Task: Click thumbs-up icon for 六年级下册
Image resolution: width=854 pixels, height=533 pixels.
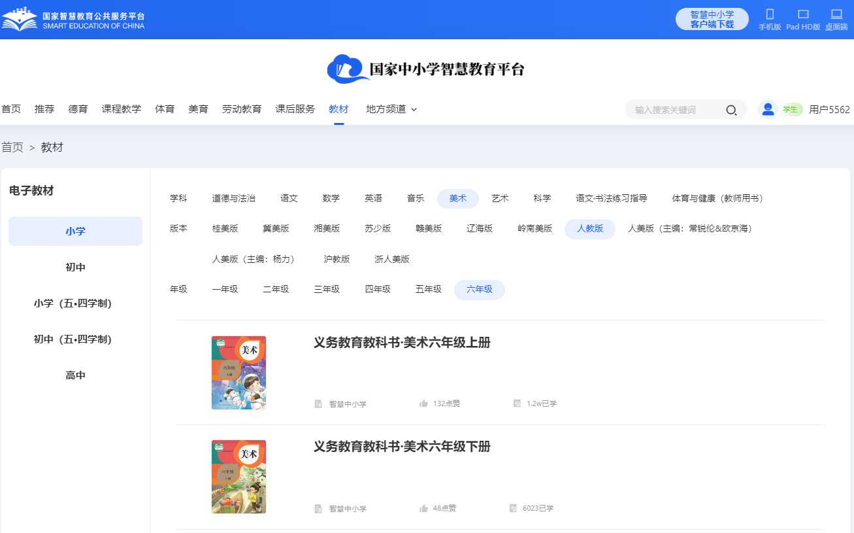Action: [423, 508]
